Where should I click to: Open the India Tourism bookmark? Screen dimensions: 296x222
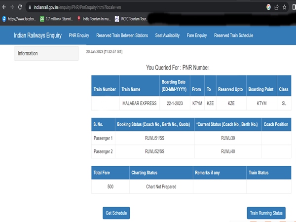point(93,19)
